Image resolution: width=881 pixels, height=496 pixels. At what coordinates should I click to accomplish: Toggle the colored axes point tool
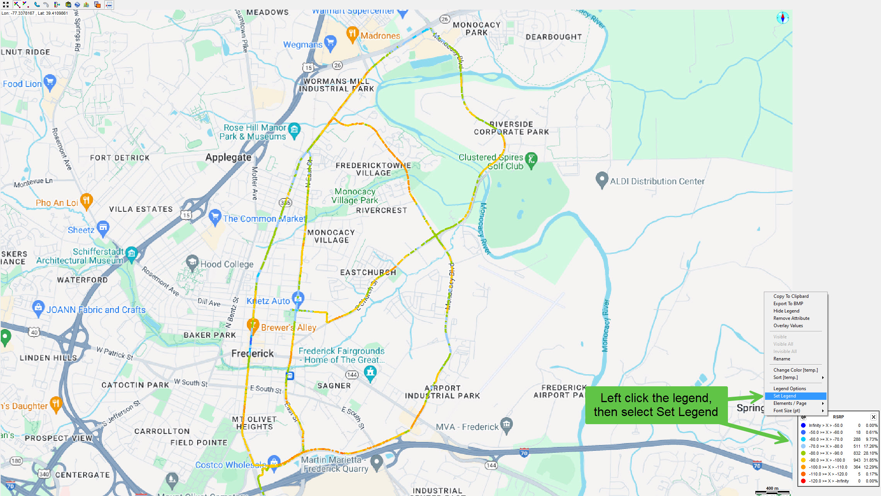26,5
